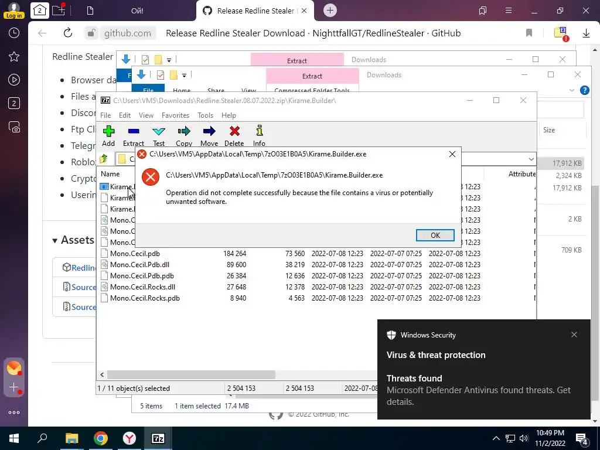Click scroll-left arrow in 7-Zip list
The width and height of the screenshot is (600, 450).
coord(102,374)
